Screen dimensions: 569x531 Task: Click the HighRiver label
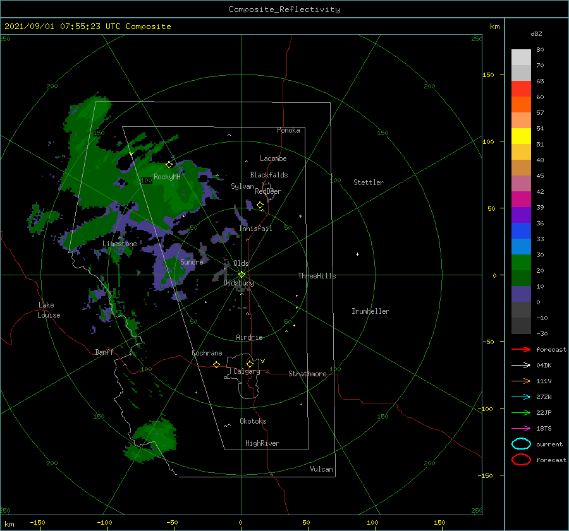[262, 443]
